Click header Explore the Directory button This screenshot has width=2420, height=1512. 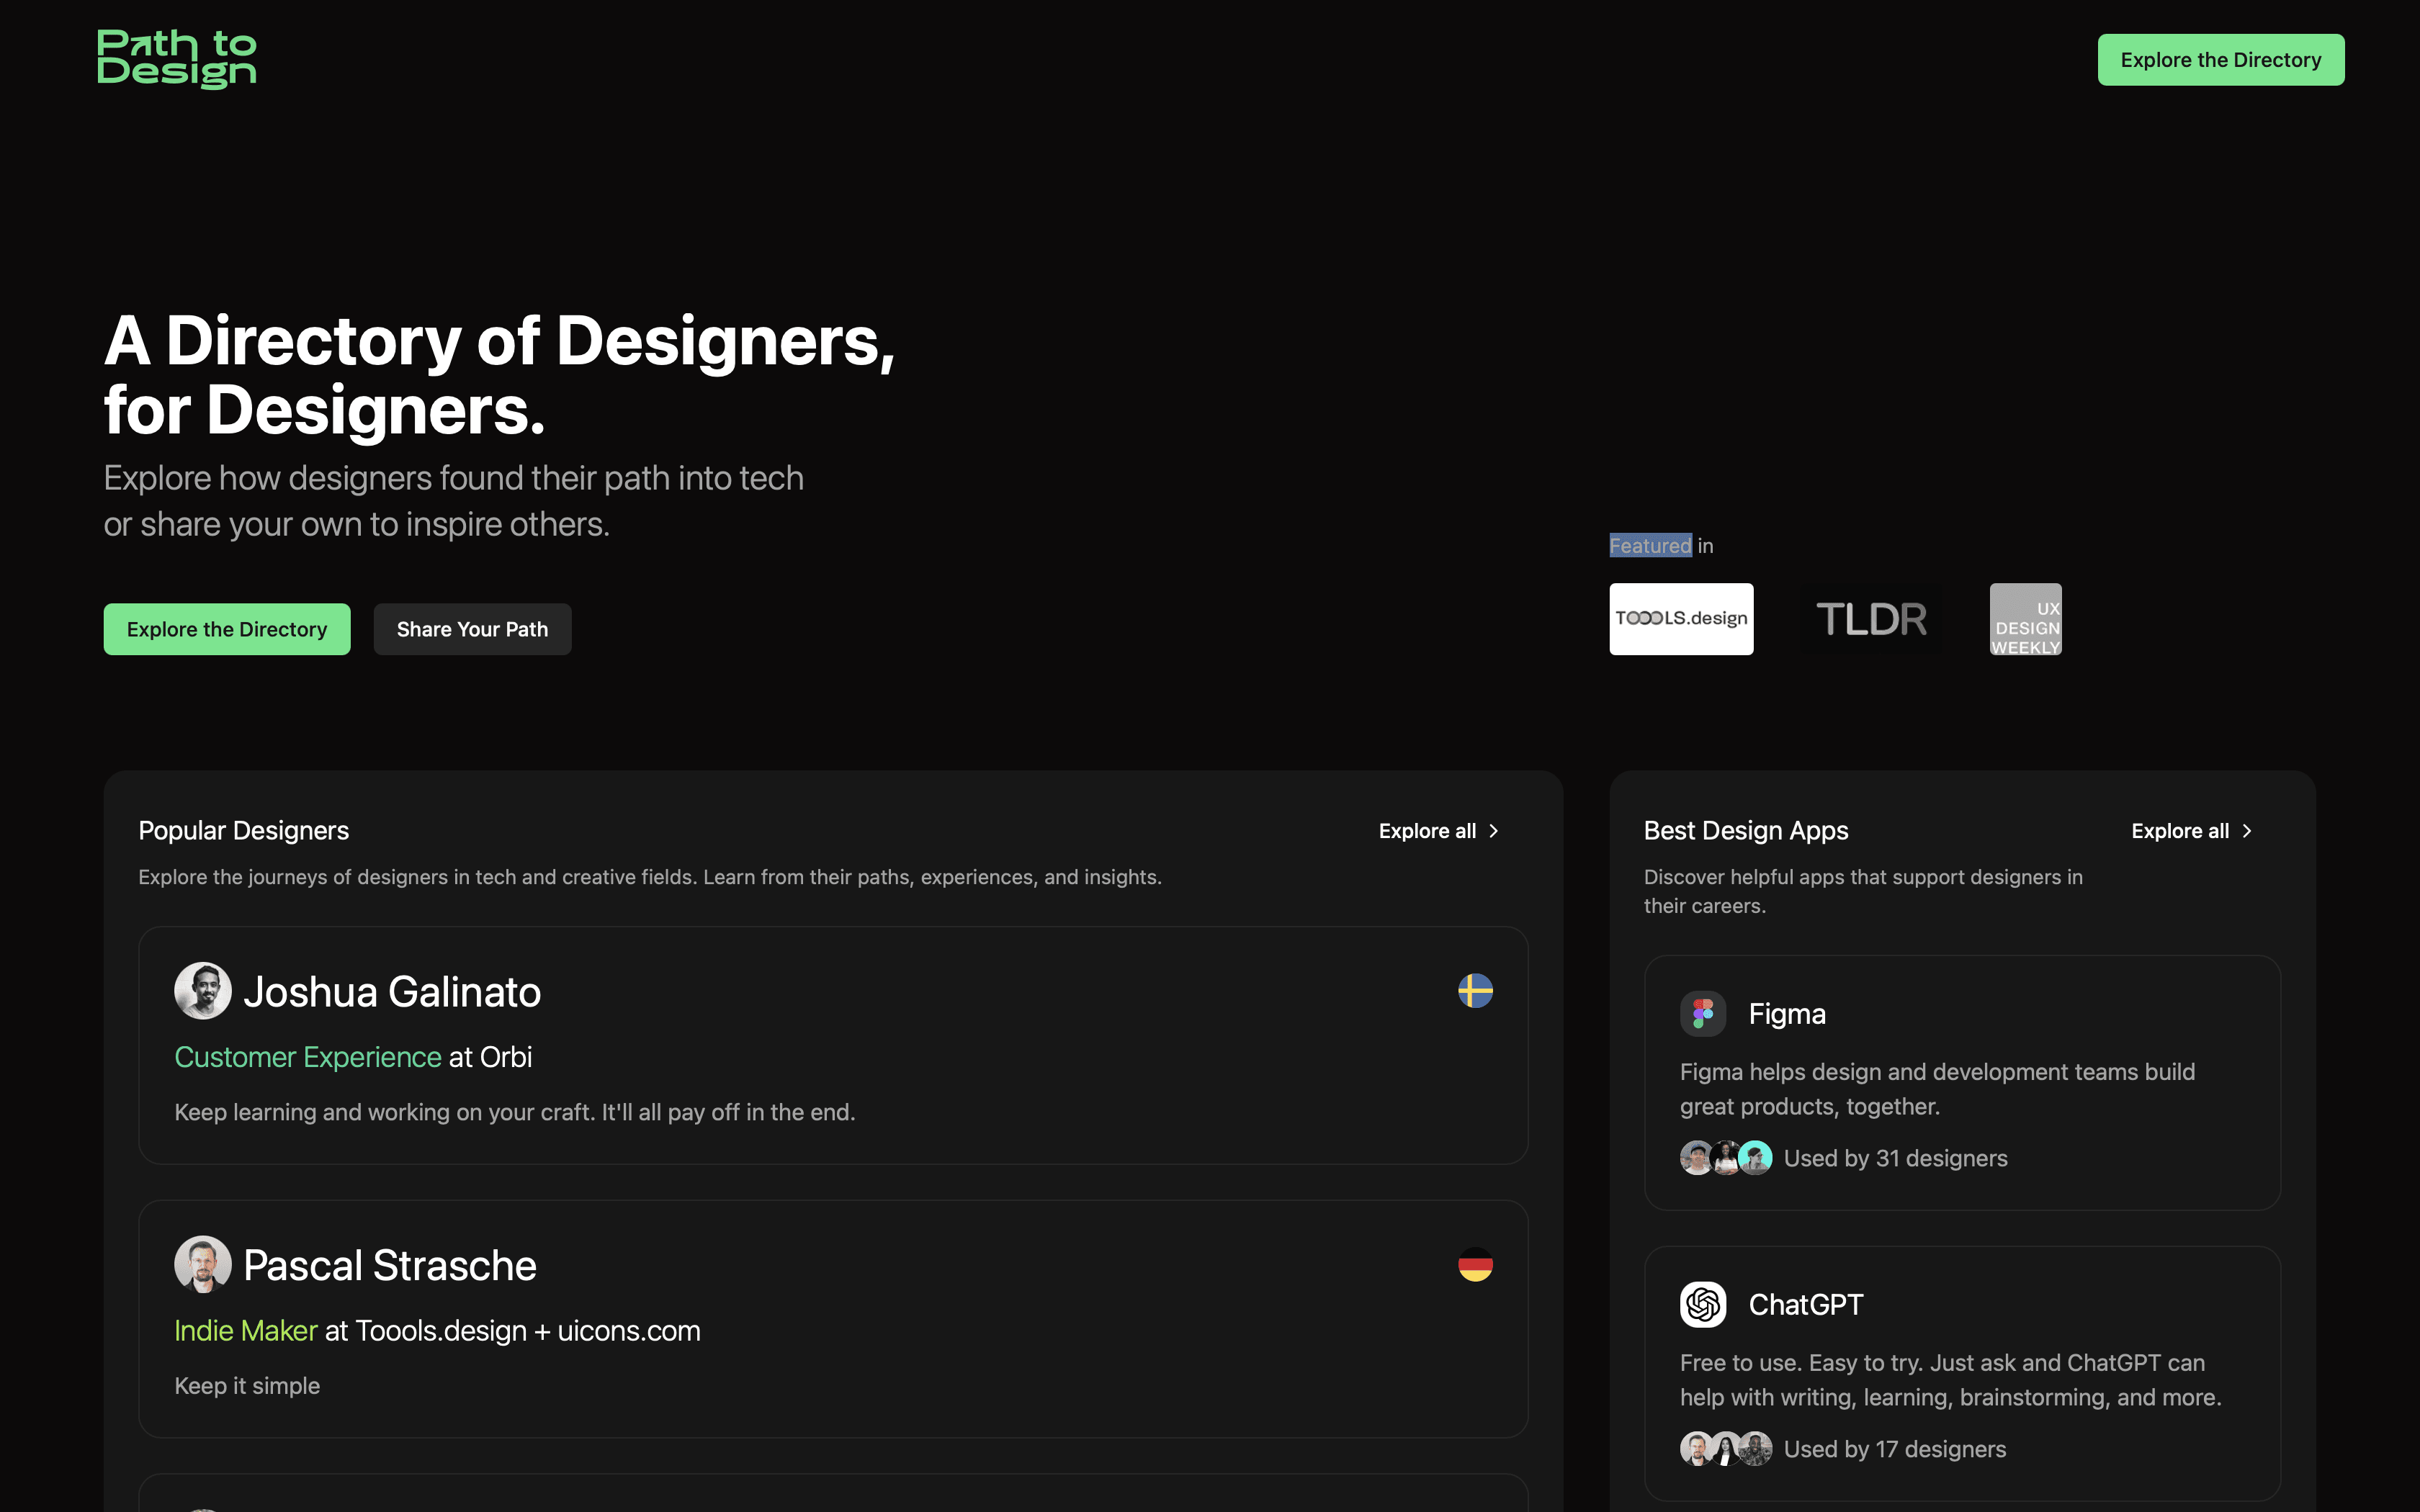pos(2221,60)
